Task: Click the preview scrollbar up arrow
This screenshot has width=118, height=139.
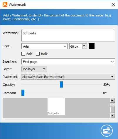Action: coord(112,100)
